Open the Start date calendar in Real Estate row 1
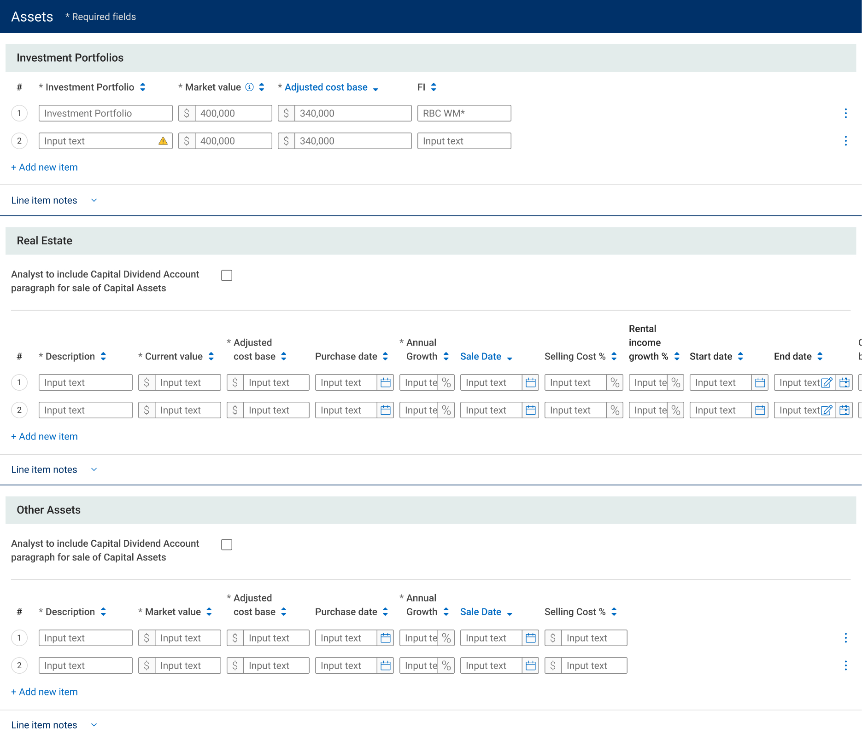 pyautogui.click(x=760, y=382)
